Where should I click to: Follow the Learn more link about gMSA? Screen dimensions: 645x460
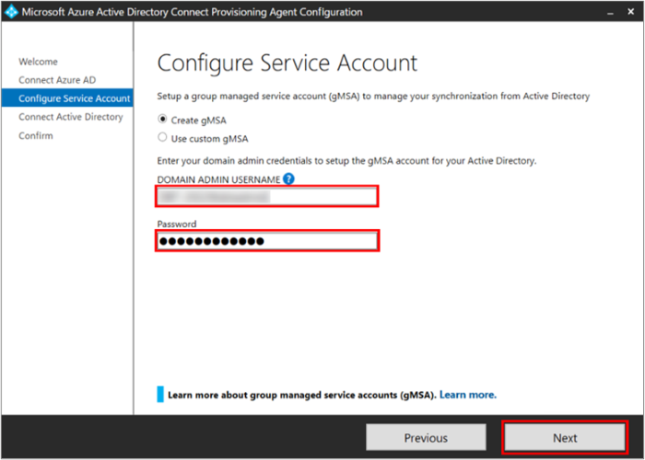pos(468,395)
